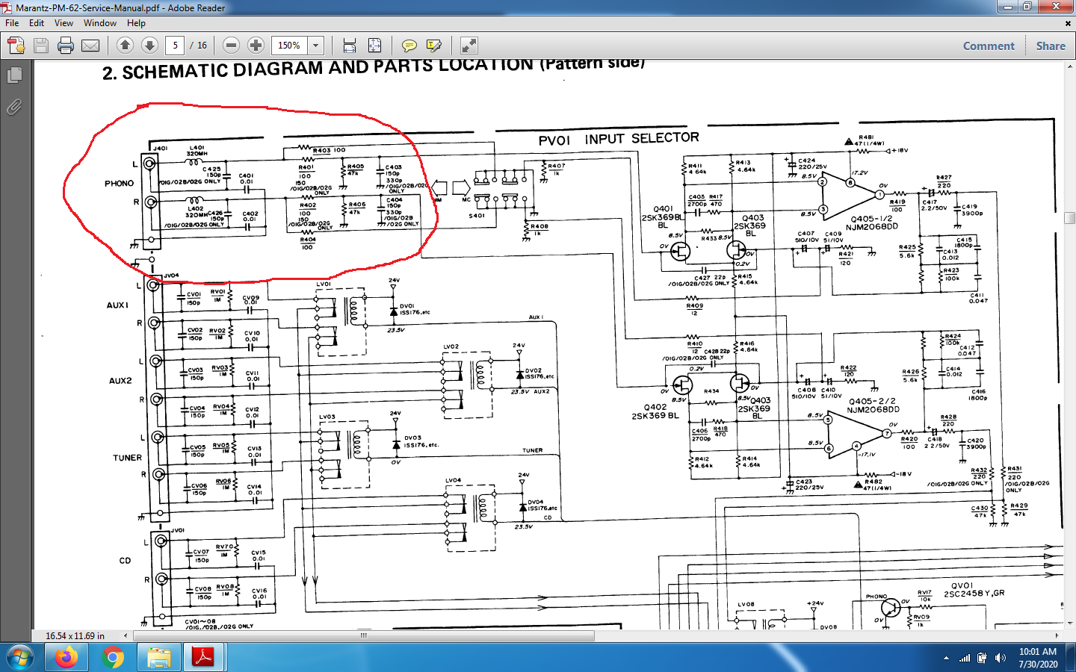The image size is (1076, 672).
Task: Click the zoom percentage field showing 150%
Action: coord(290,46)
